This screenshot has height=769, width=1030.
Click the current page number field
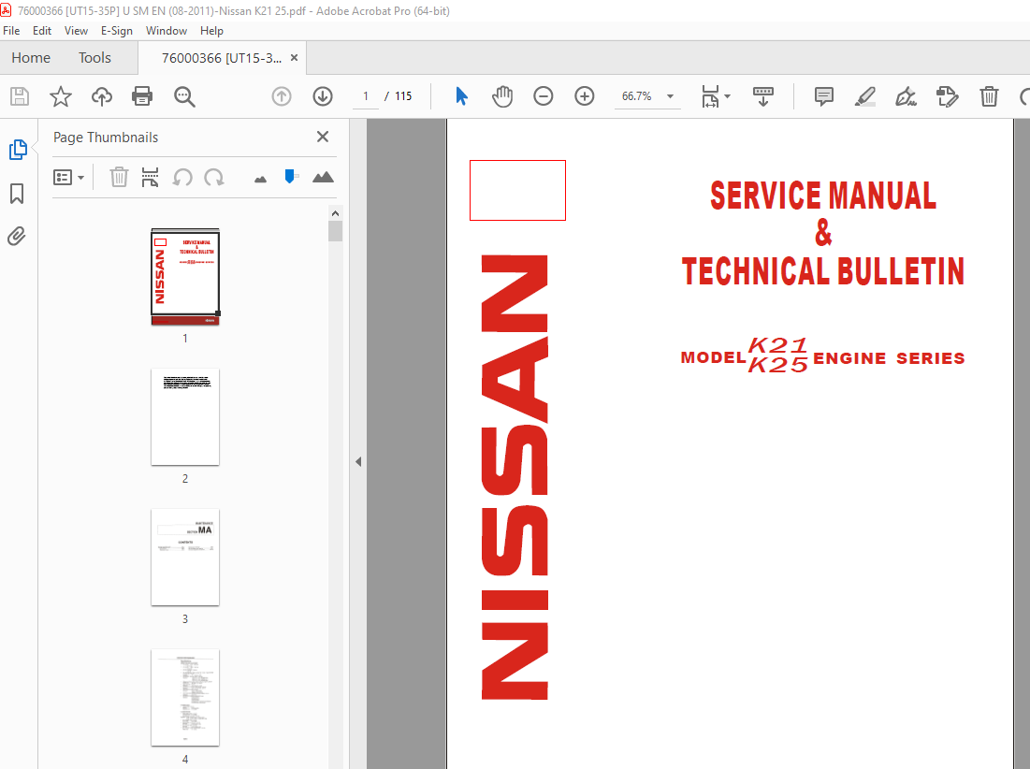pos(365,96)
